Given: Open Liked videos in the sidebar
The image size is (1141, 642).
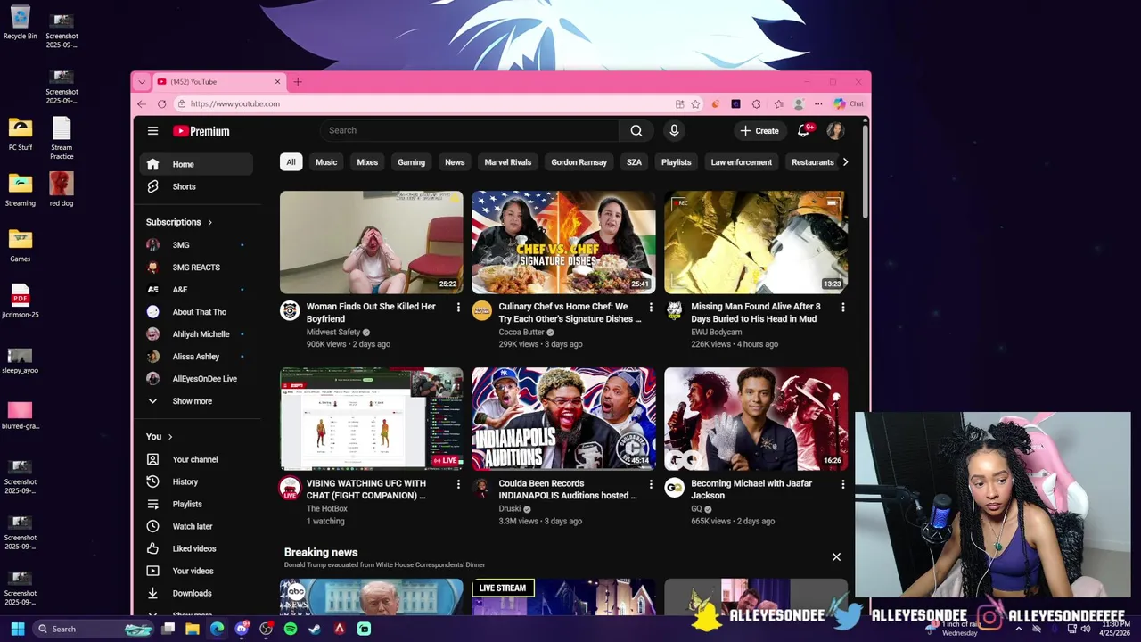Looking at the screenshot, I should (196, 548).
